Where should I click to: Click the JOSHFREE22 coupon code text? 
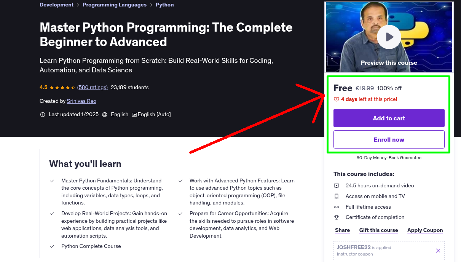354,248
